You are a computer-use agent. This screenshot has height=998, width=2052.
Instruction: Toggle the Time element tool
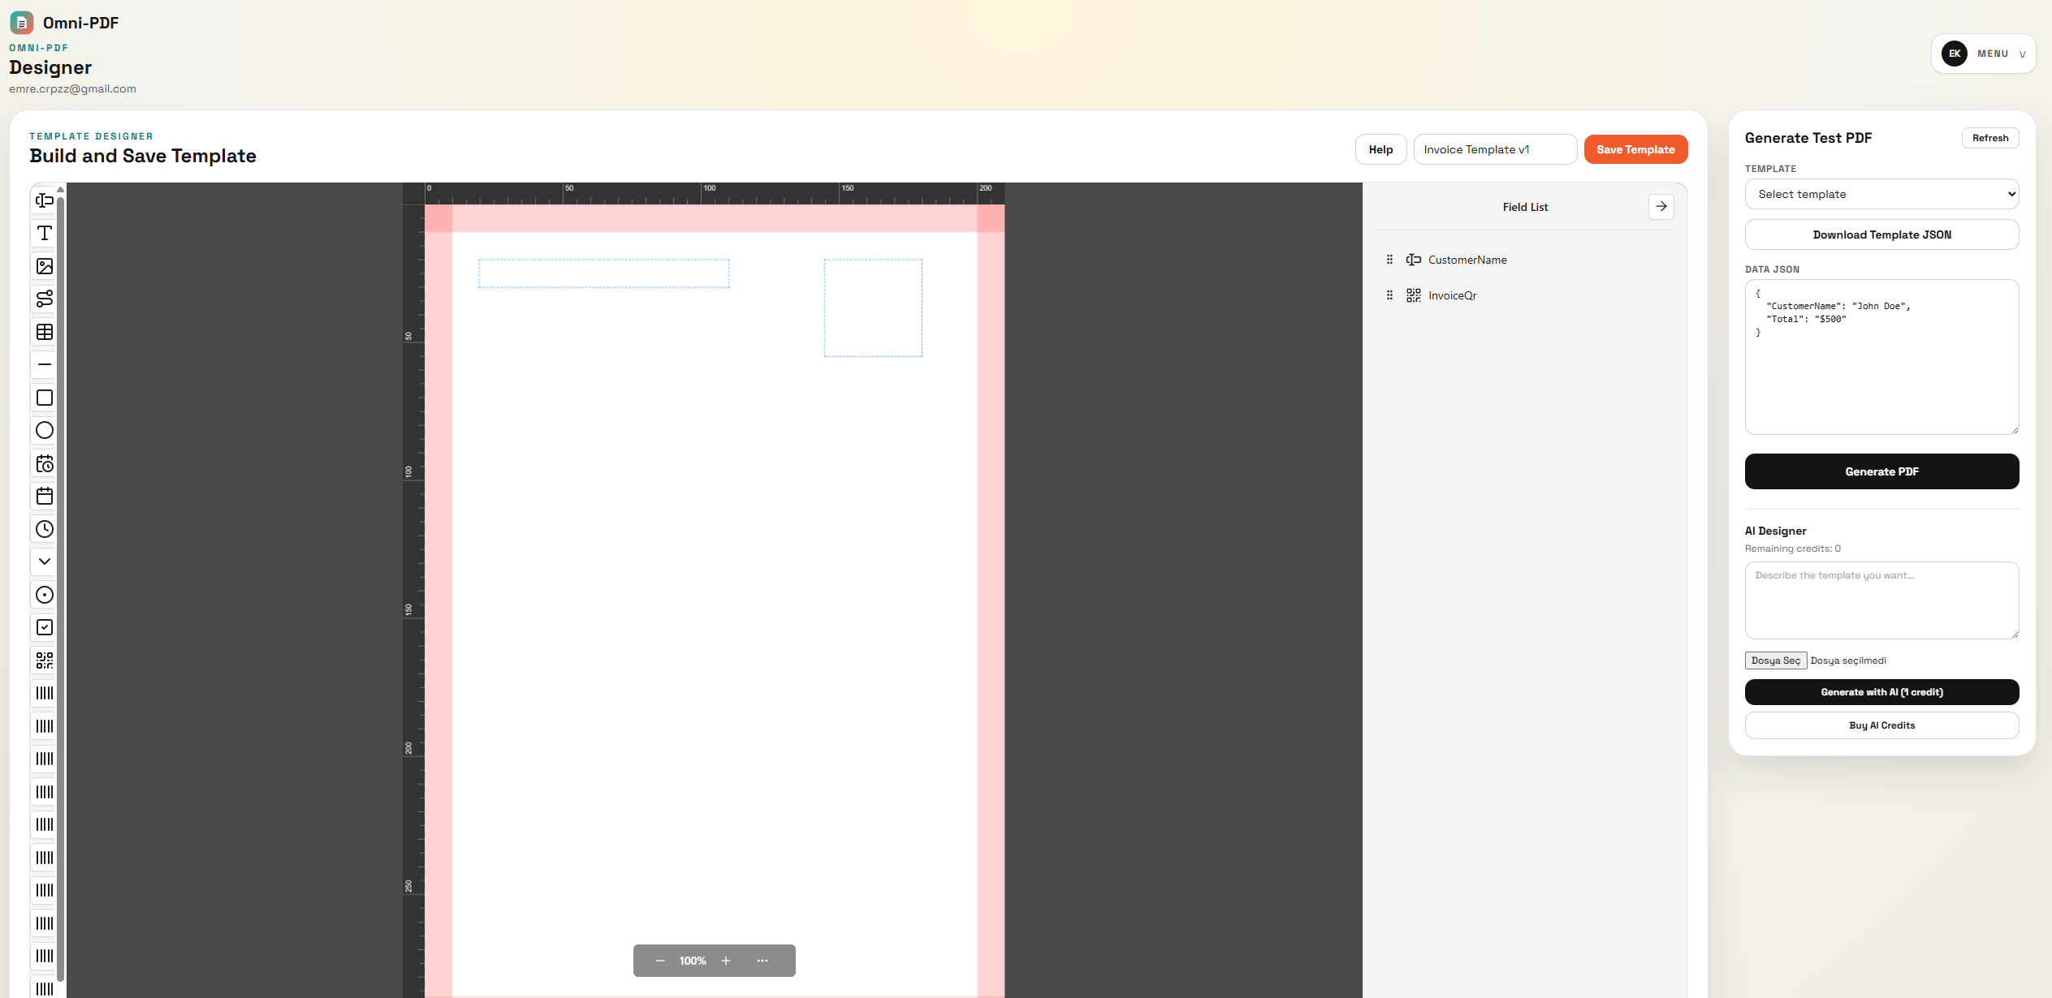pos(43,529)
